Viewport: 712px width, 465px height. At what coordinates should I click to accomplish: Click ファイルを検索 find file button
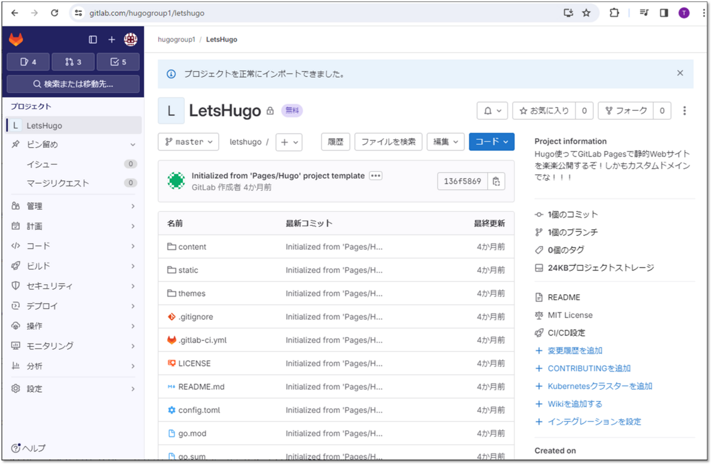point(388,142)
